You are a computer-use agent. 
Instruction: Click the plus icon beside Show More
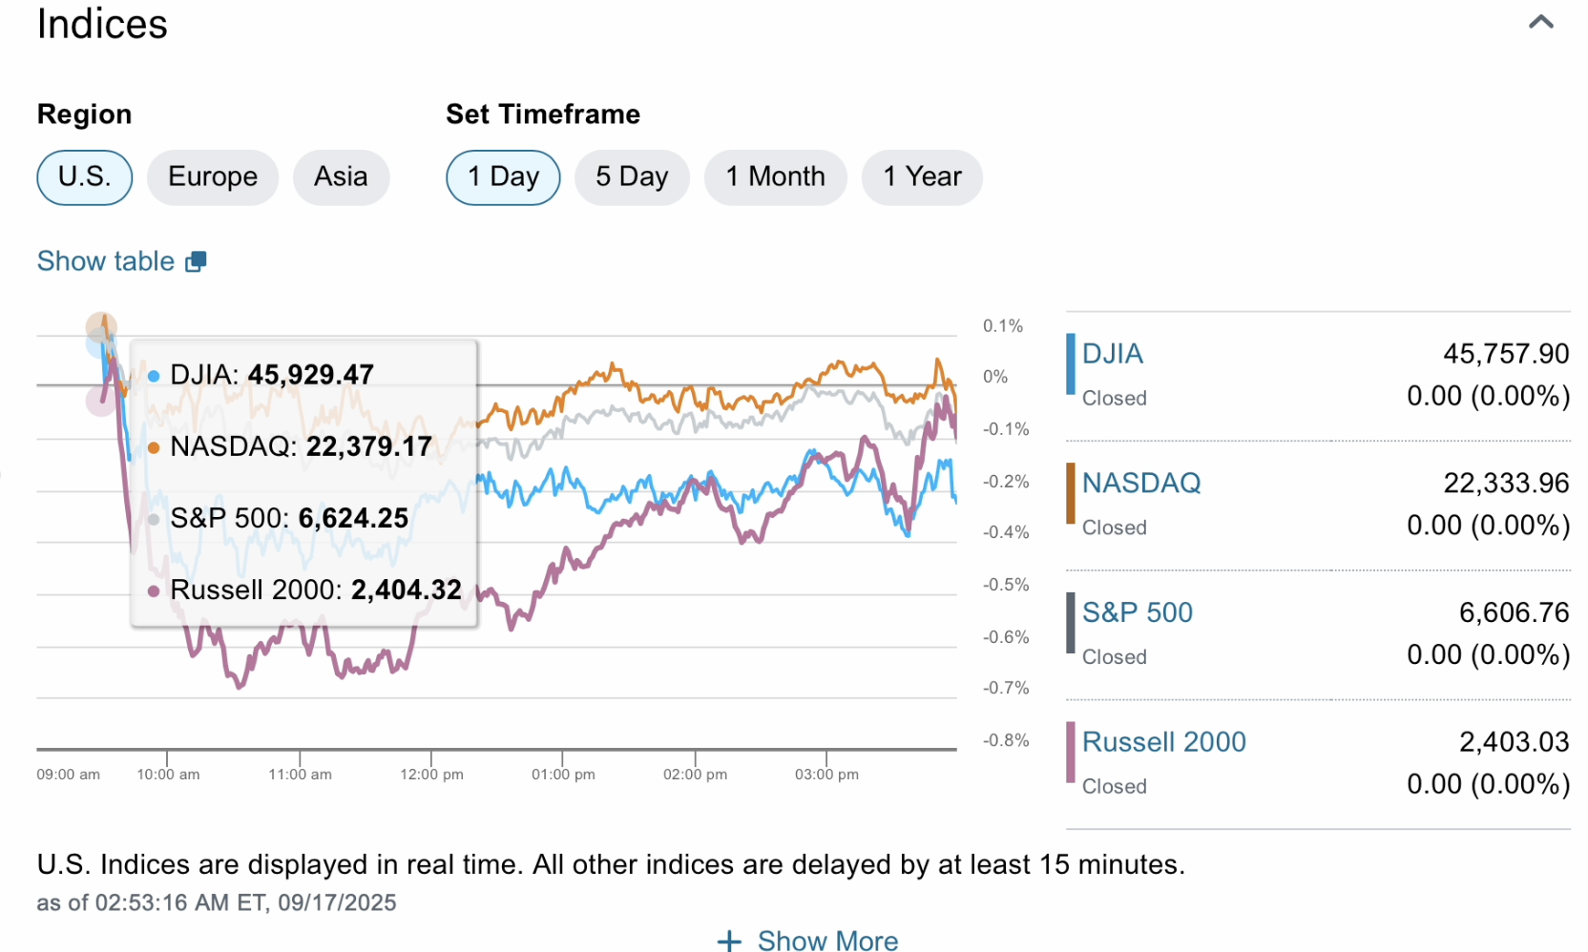pos(729,941)
